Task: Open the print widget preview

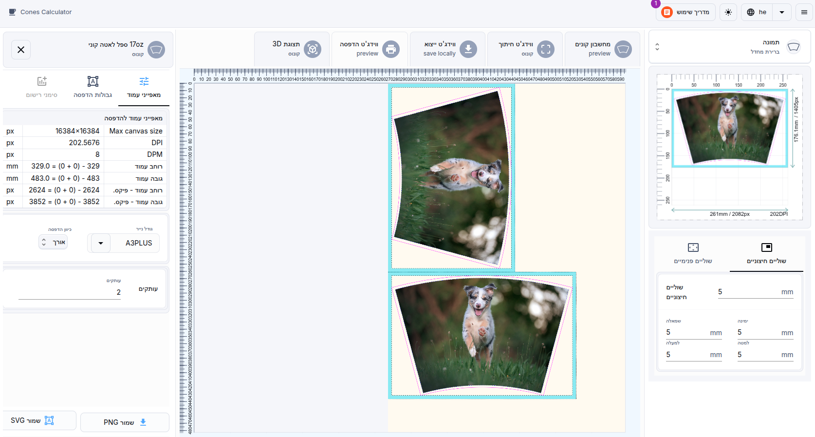Action: [x=370, y=49]
